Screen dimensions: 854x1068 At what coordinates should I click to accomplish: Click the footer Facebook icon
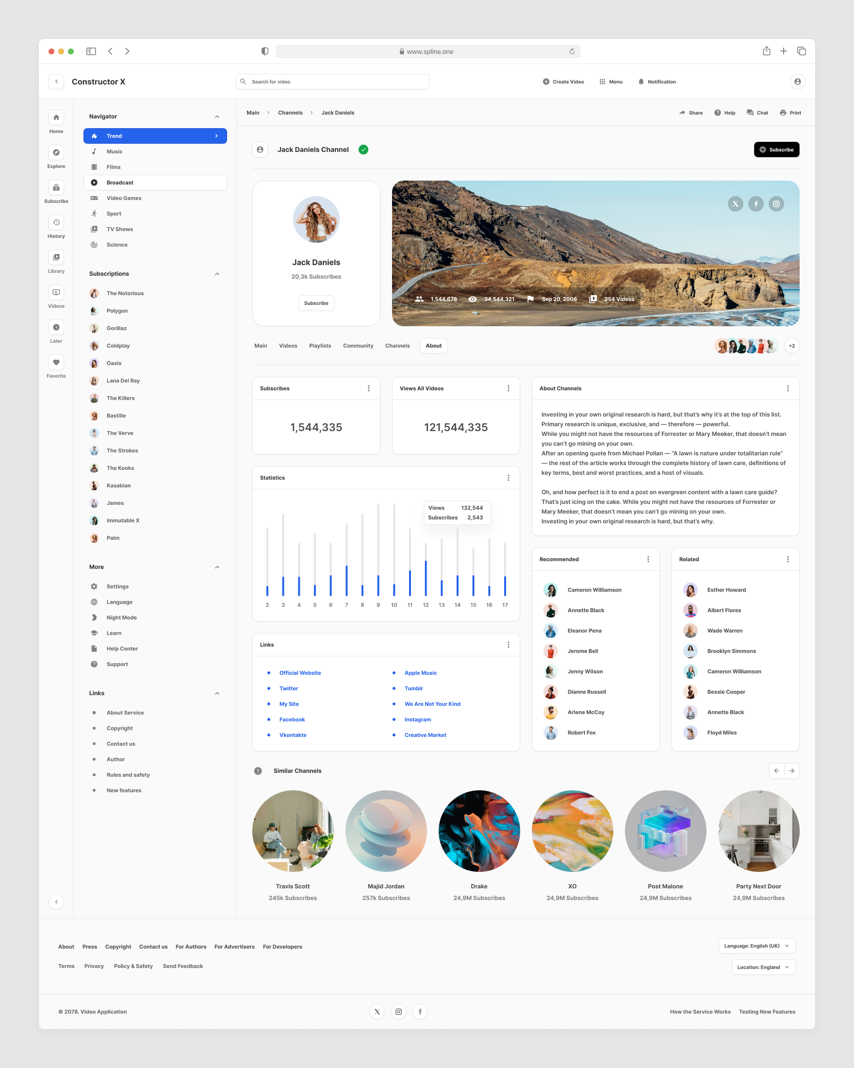(420, 1012)
